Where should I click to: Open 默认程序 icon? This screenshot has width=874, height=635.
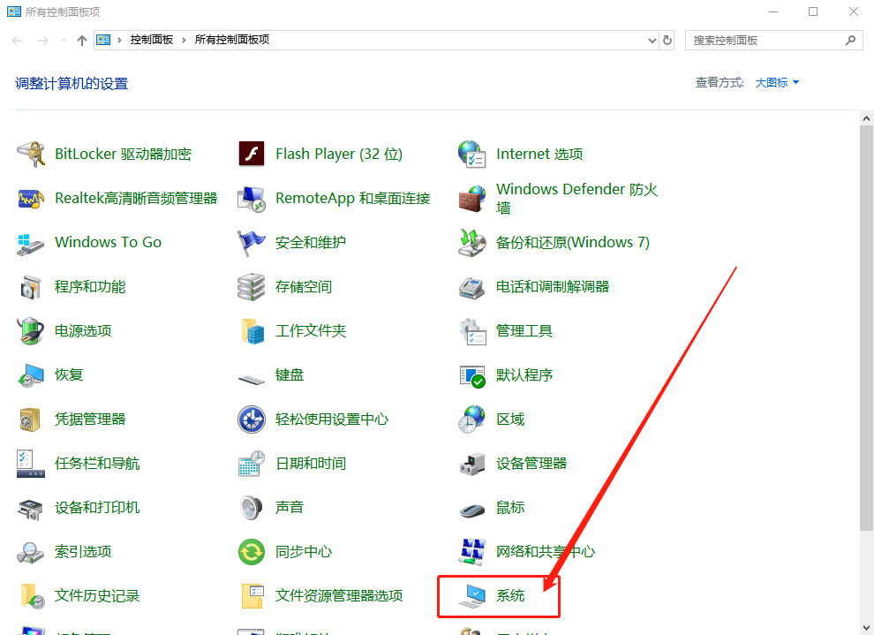472,376
